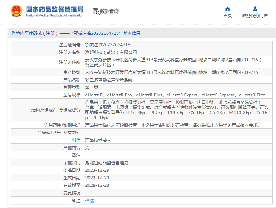
Task: Click the 有效期至 label
Action: (72, 185)
